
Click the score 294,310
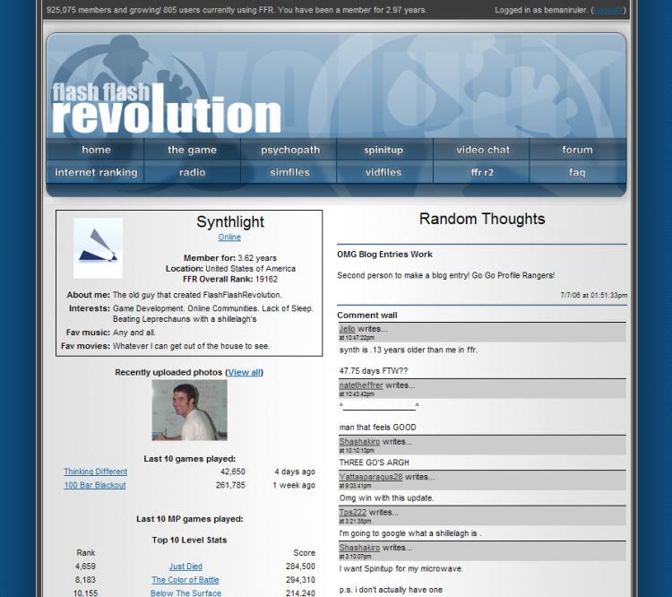pos(300,580)
